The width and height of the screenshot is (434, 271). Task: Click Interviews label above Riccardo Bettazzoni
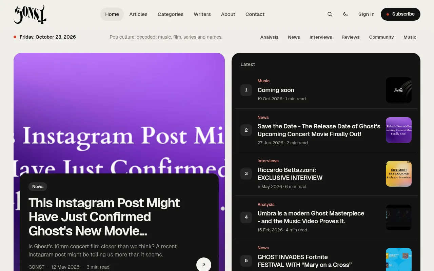pos(268,161)
